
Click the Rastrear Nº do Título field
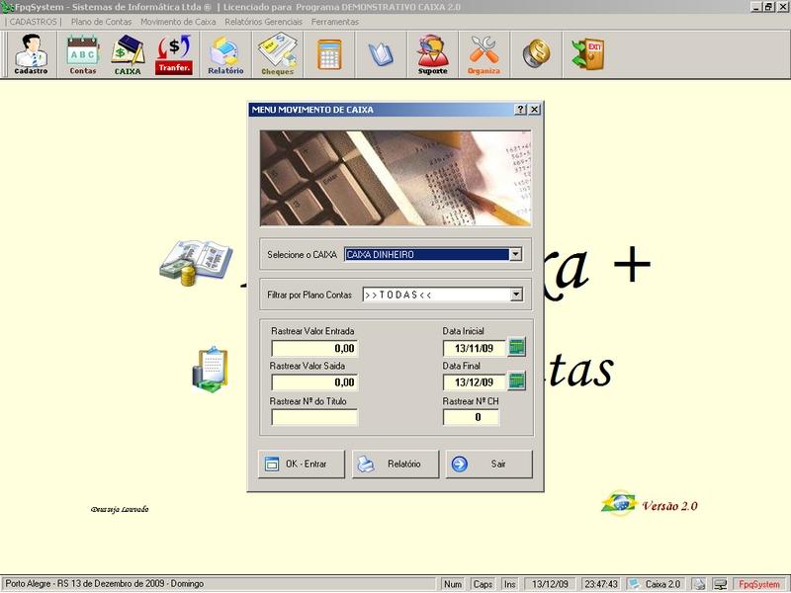[314, 417]
